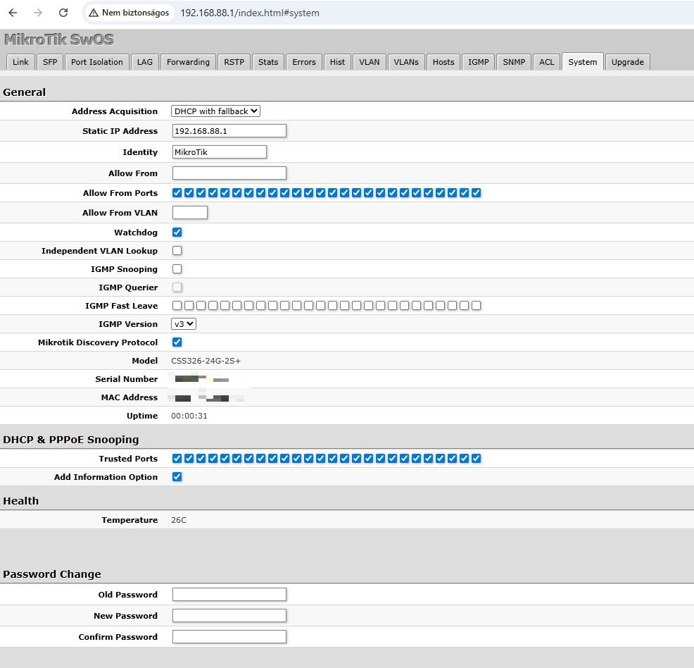Click the Identity input field
Image resolution: width=694 pixels, height=668 pixels.
220,152
